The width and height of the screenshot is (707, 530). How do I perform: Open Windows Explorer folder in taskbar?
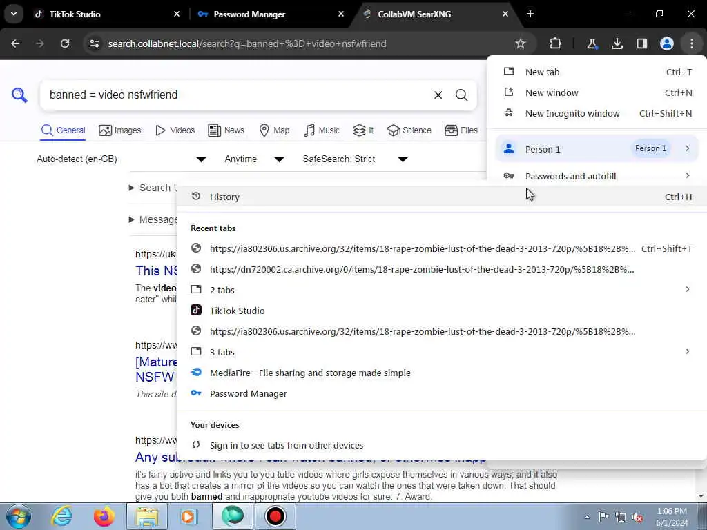coord(147,516)
